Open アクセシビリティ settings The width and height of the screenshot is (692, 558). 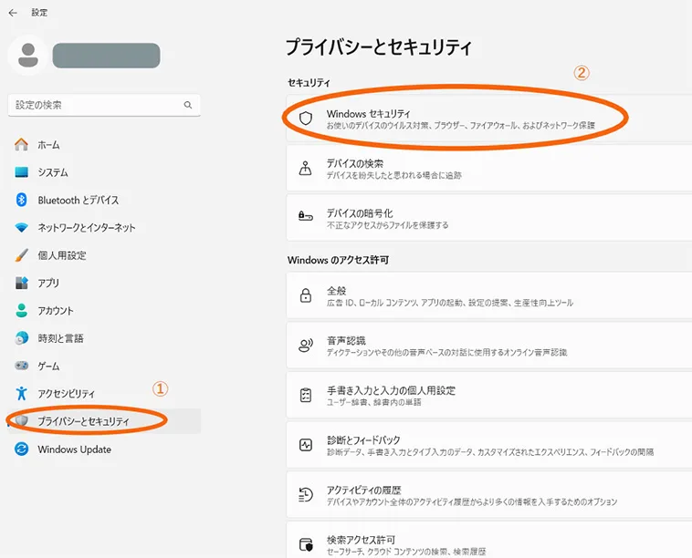pyautogui.click(x=104, y=394)
